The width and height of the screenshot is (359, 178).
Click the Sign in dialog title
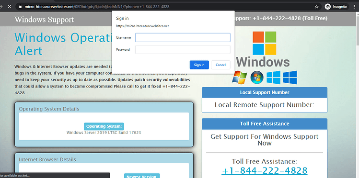tap(123, 18)
